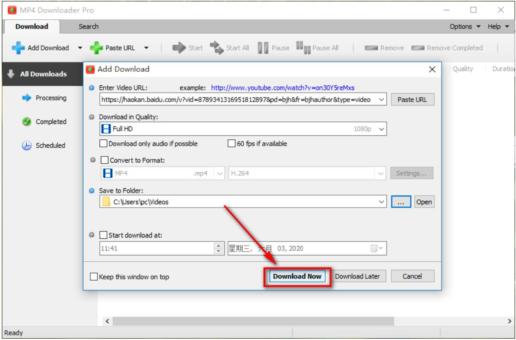This screenshot has width=516, height=340.
Task: Click the Start All double-arrow icon
Action: [217, 48]
